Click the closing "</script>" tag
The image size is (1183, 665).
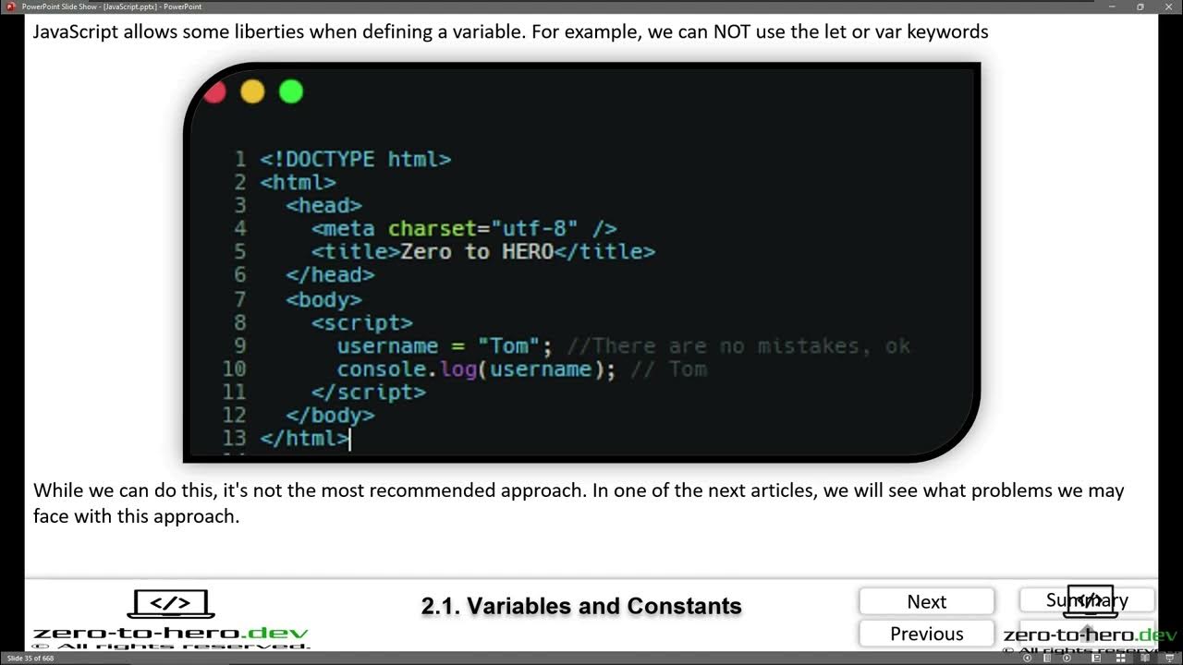click(369, 392)
